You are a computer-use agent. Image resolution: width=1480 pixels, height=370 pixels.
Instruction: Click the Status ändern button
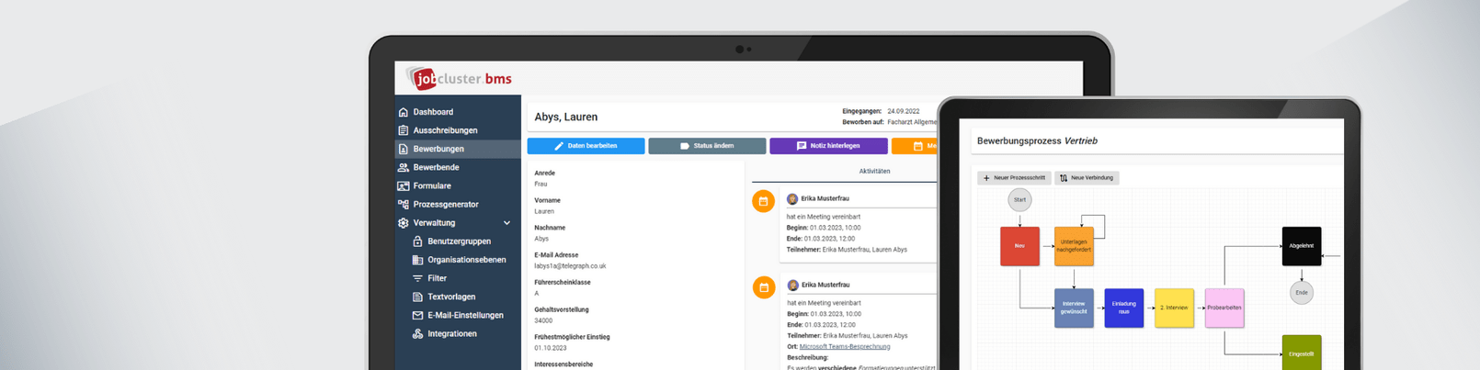[707, 146]
